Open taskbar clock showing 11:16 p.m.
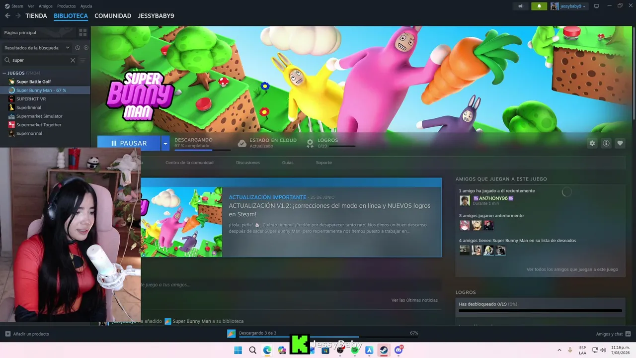636x358 pixels. click(x=621, y=350)
